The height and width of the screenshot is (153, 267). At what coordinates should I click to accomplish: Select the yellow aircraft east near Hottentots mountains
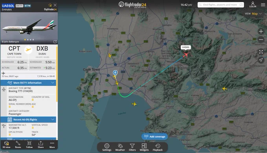225,89
